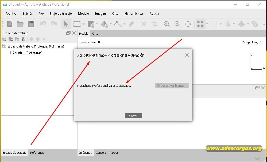Screen dimensions: 267x162
Task: Select the Navigation arrow pointer tool
Action: click(x=66, y=24)
